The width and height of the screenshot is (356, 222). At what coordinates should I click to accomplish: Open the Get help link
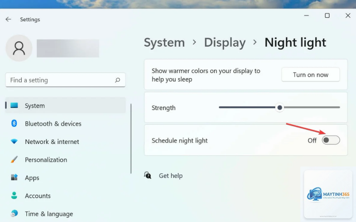click(x=170, y=175)
